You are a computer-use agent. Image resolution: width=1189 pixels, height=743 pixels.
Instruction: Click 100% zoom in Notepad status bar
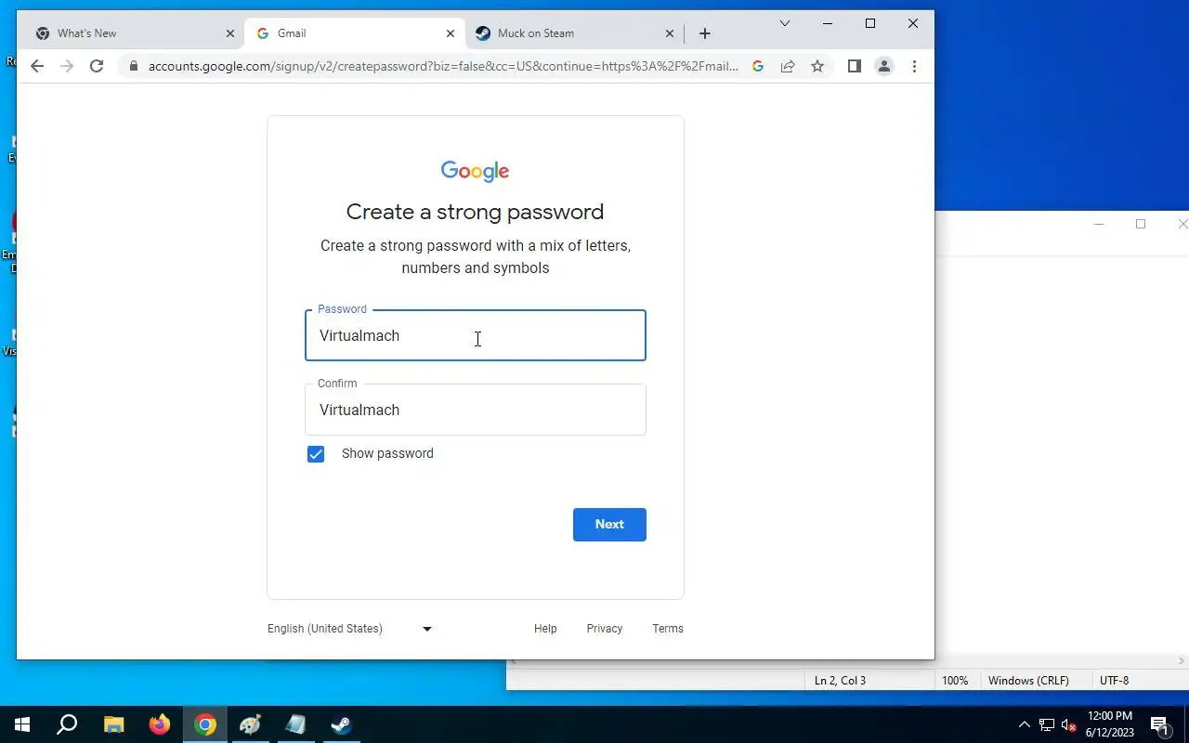[955, 681]
